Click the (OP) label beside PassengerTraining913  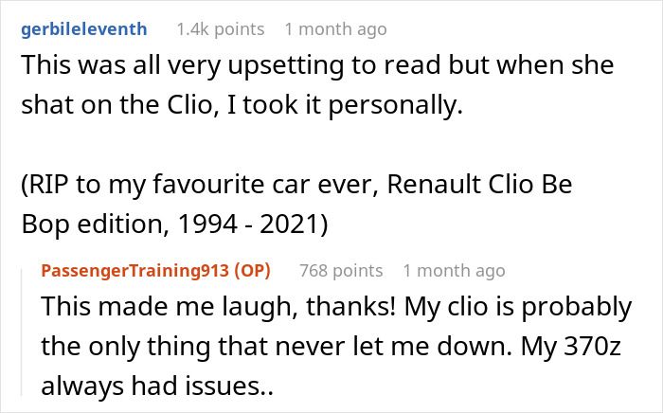[251, 271]
